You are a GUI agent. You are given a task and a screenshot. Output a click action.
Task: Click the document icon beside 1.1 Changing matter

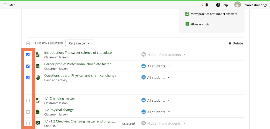click(x=38, y=100)
